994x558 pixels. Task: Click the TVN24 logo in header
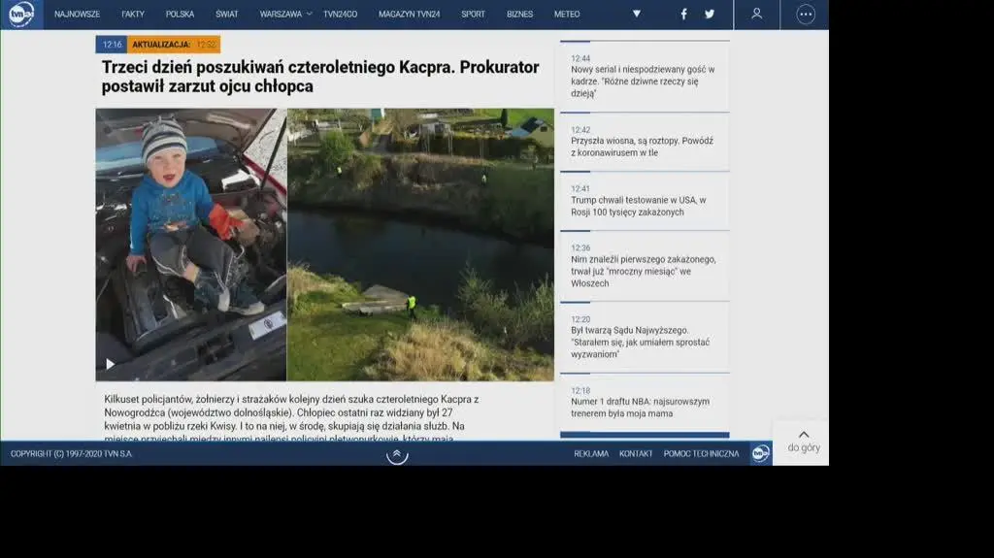pyautogui.click(x=21, y=14)
